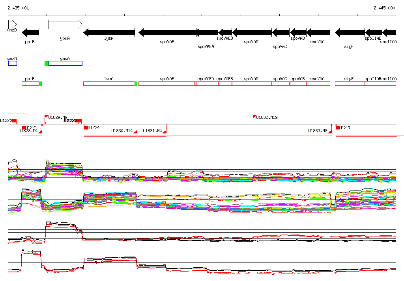Click the red lysA outlined box
The height and width of the screenshot is (281, 404).
(109, 83)
